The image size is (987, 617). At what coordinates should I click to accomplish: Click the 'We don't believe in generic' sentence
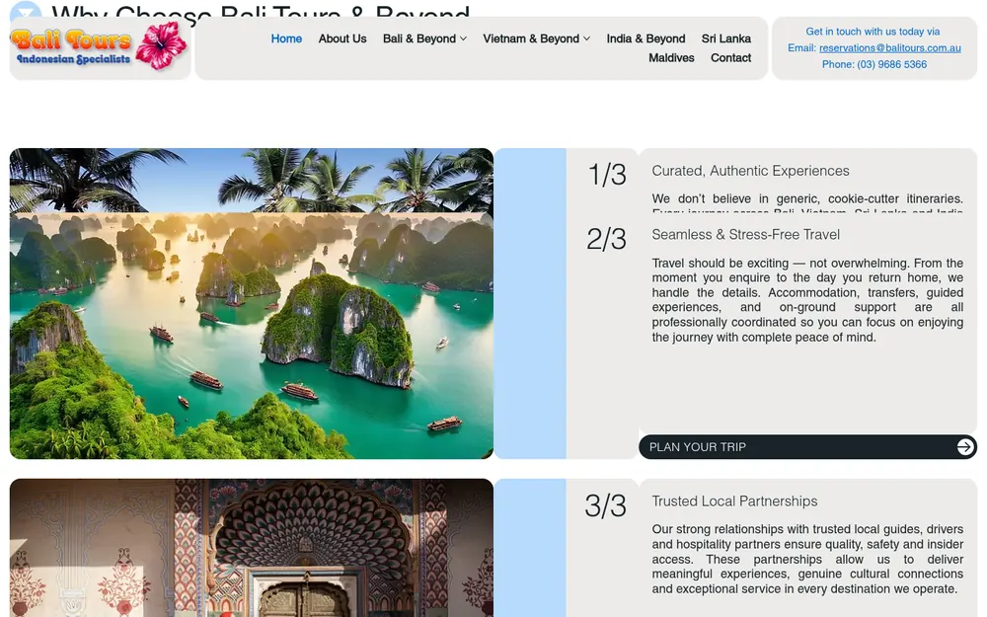(807, 199)
